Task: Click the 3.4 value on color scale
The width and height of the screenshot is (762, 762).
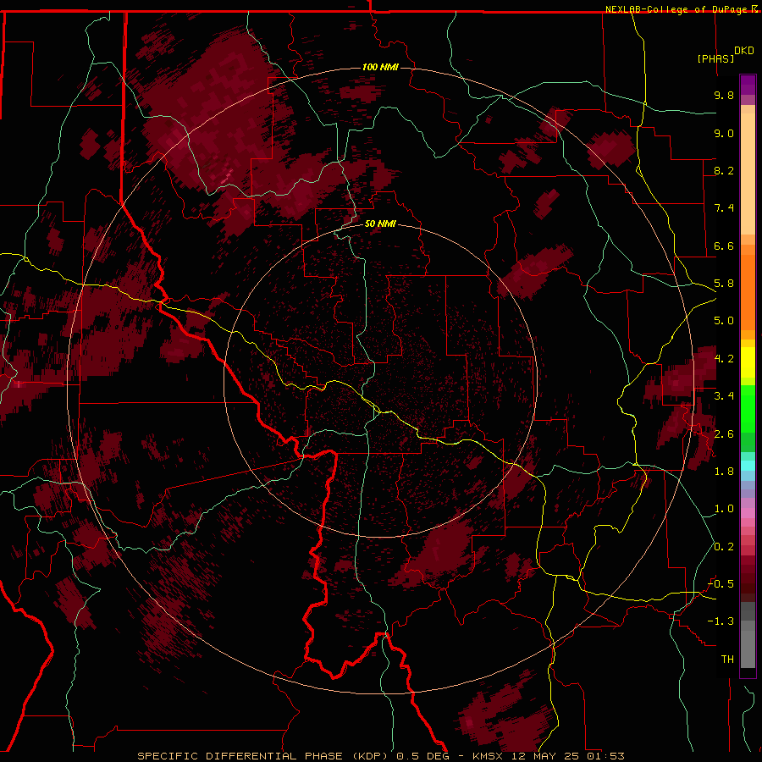Action: pyautogui.click(x=724, y=396)
